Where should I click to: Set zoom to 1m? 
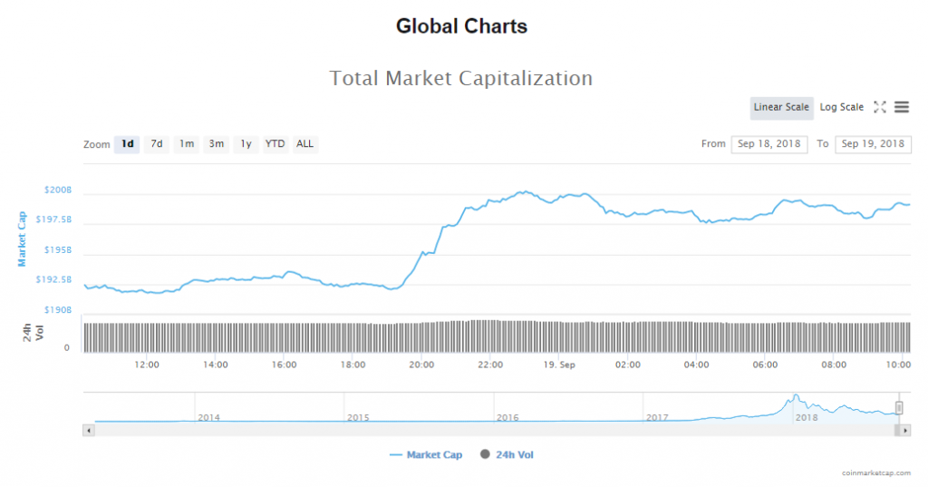coord(186,144)
